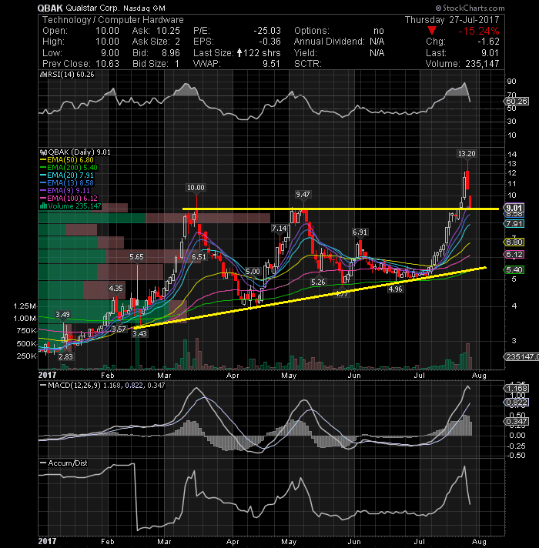Click the EMA(200) green legend dash

(x=43, y=168)
